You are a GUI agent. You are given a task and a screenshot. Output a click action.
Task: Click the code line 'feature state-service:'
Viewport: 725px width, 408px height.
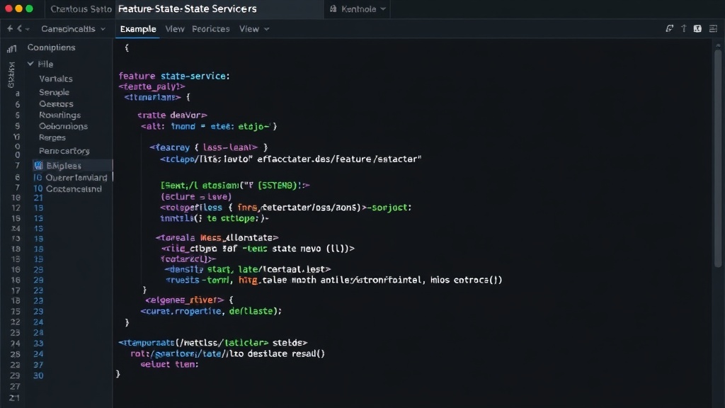click(174, 76)
